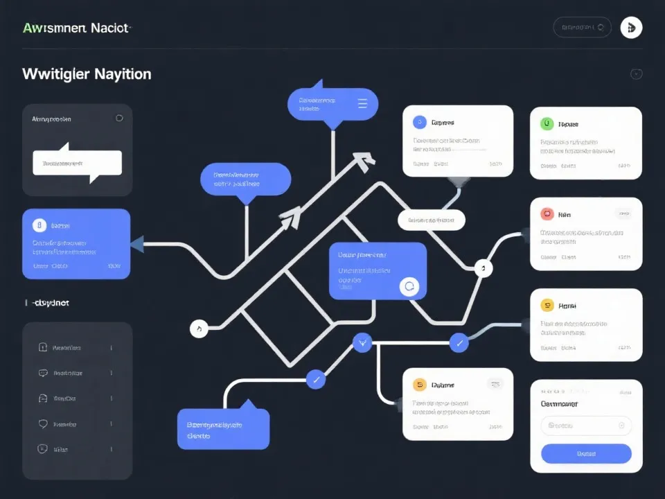Viewport: 665px width, 499px height.
Task: Expand the small circular chevron below the avatar
Action: (x=636, y=74)
